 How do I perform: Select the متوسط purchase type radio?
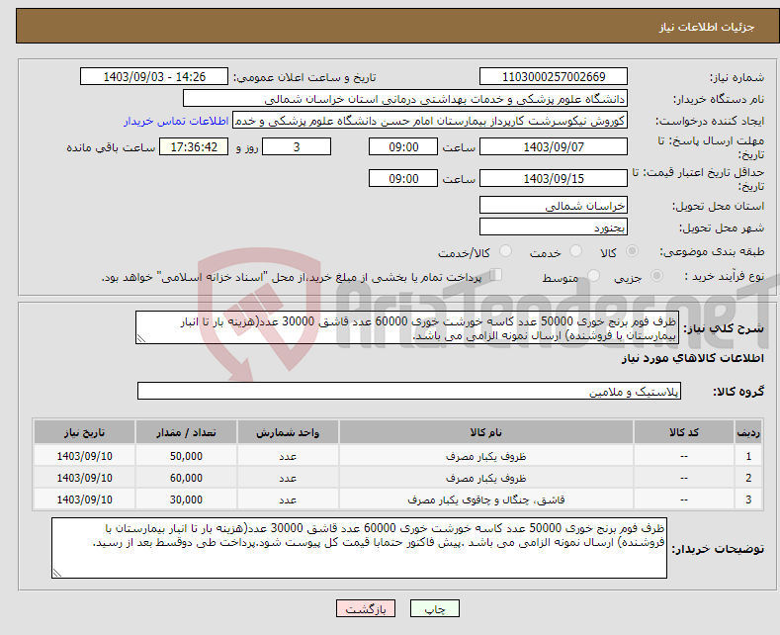coord(593,275)
